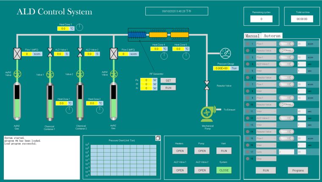Maximize the Pressure Chart with the expand icon
The height and width of the screenshot is (182, 322).
[x=158, y=138]
